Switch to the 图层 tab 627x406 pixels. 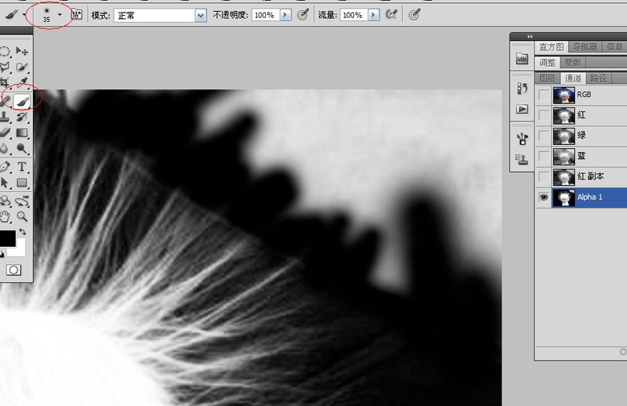(x=547, y=78)
